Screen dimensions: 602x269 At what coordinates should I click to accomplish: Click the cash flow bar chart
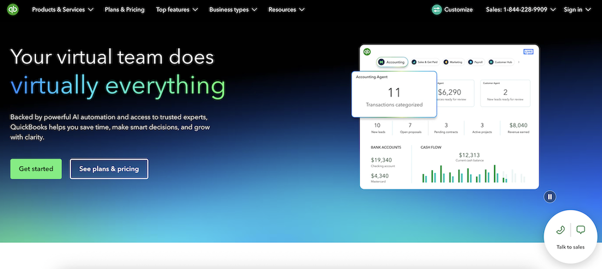click(x=473, y=174)
